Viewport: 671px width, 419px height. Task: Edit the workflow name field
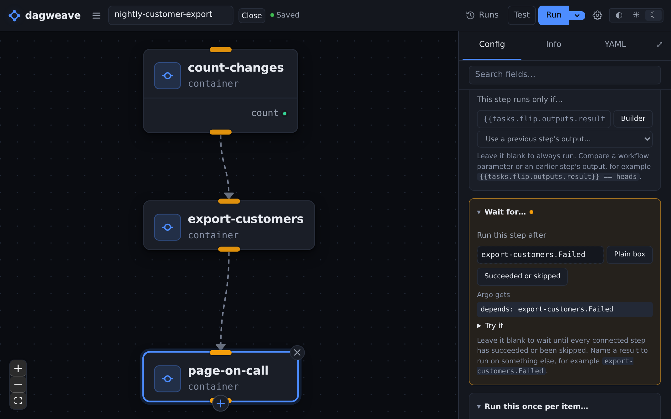(x=171, y=15)
